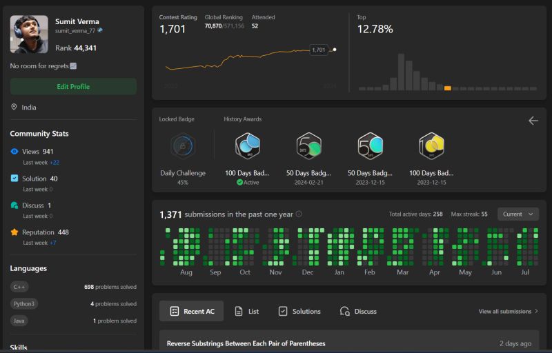Click the 50 Days Badge dated 2023-12-15
The width and height of the screenshot is (552, 353).
click(x=370, y=145)
